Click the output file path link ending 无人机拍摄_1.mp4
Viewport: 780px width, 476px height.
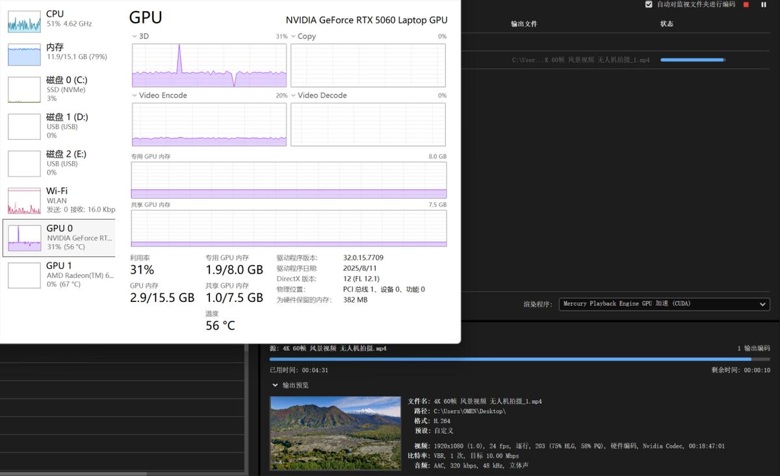pos(580,60)
